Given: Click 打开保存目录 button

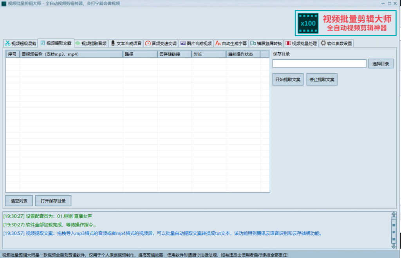Looking at the screenshot, I should [x=53, y=201].
